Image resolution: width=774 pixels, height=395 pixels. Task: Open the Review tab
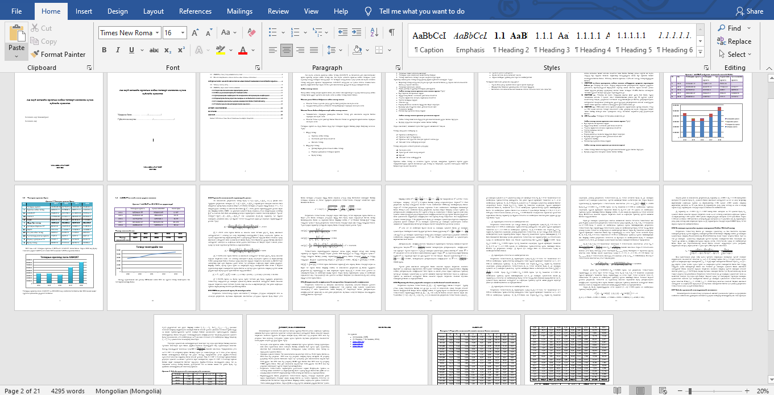point(278,11)
